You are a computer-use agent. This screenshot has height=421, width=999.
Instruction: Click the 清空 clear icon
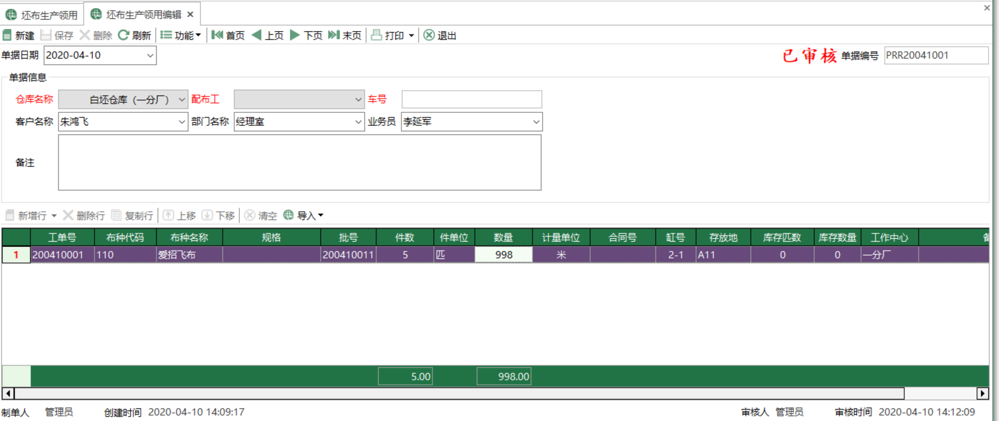[249, 215]
